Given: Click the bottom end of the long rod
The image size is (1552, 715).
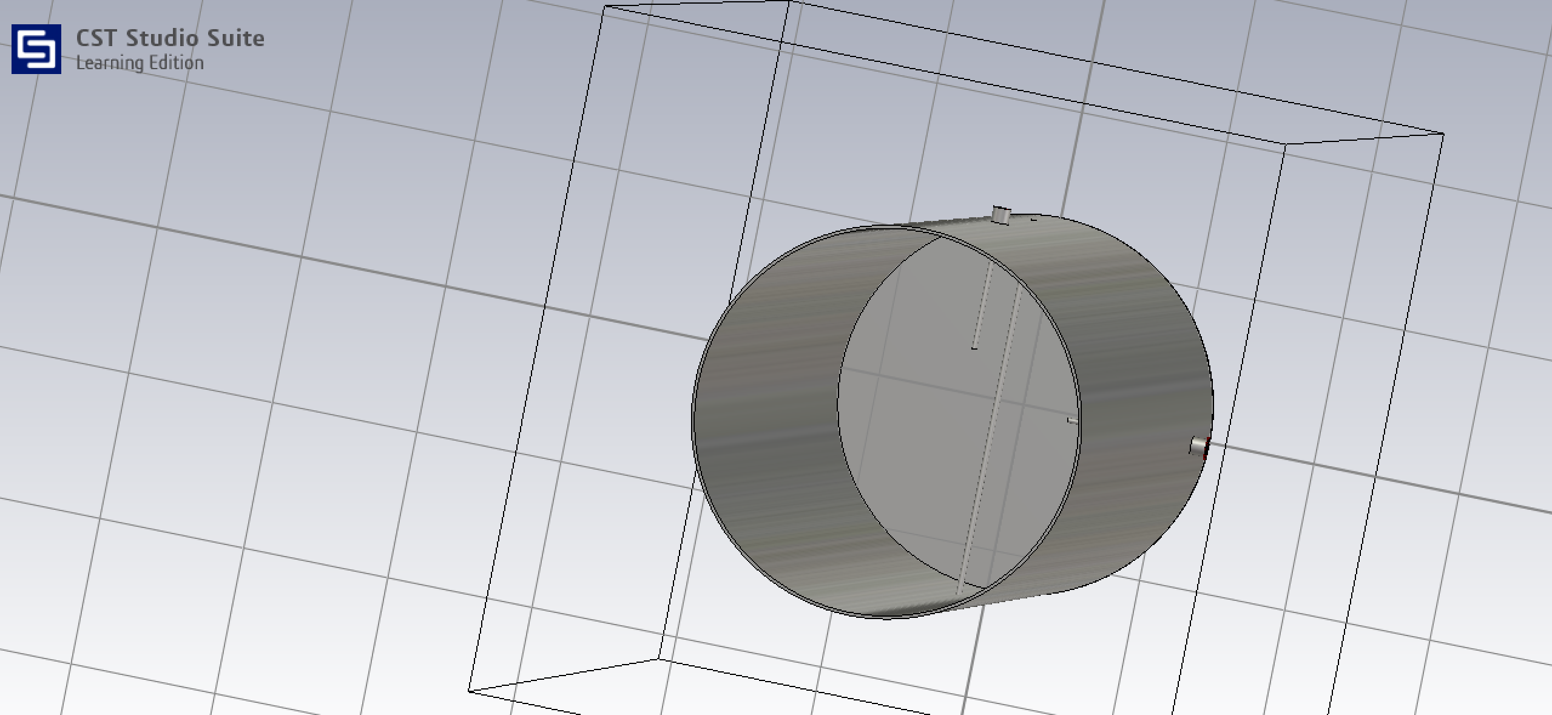Looking at the screenshot, I should [x=960, y=592].
